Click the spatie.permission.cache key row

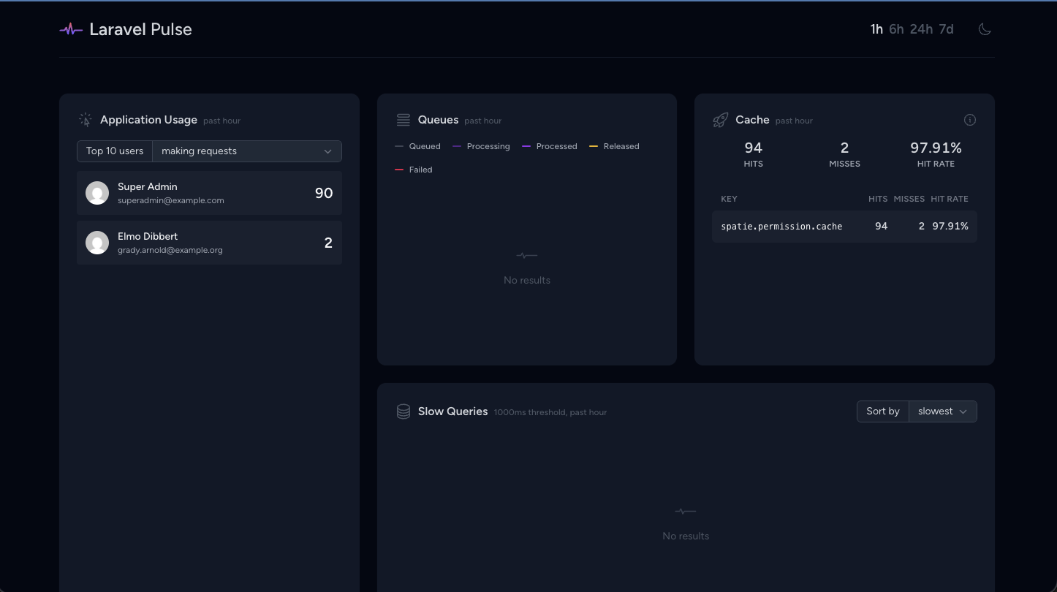pyautogui.click(x=844, y=227)
